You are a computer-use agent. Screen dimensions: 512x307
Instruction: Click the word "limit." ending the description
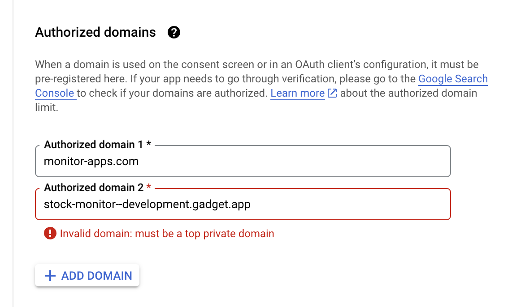[47, 108]
